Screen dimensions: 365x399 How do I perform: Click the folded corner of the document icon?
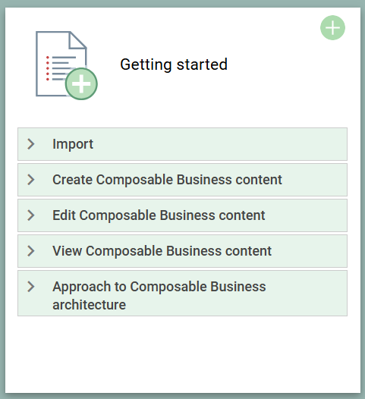tap(77, 40)
